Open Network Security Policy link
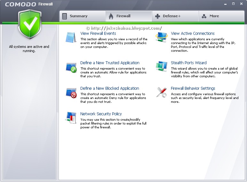Screen dimensions: 247x182 click(101, 114)
